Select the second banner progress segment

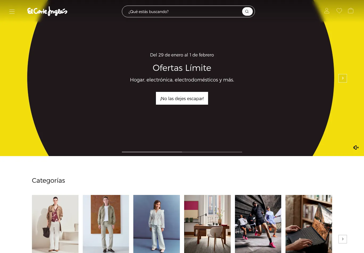tap(212, 152)
